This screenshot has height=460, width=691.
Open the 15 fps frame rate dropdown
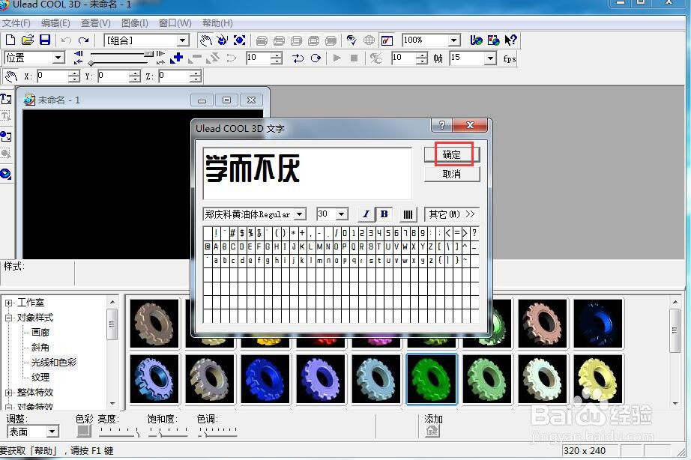point(490,58)
